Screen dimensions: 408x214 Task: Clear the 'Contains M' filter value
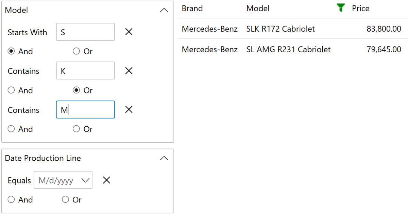[129, 109]
